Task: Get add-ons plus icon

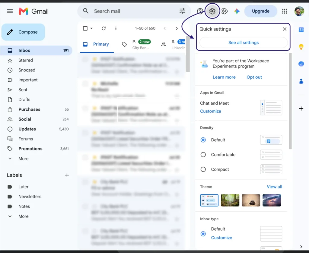Action: click(301, 109)
